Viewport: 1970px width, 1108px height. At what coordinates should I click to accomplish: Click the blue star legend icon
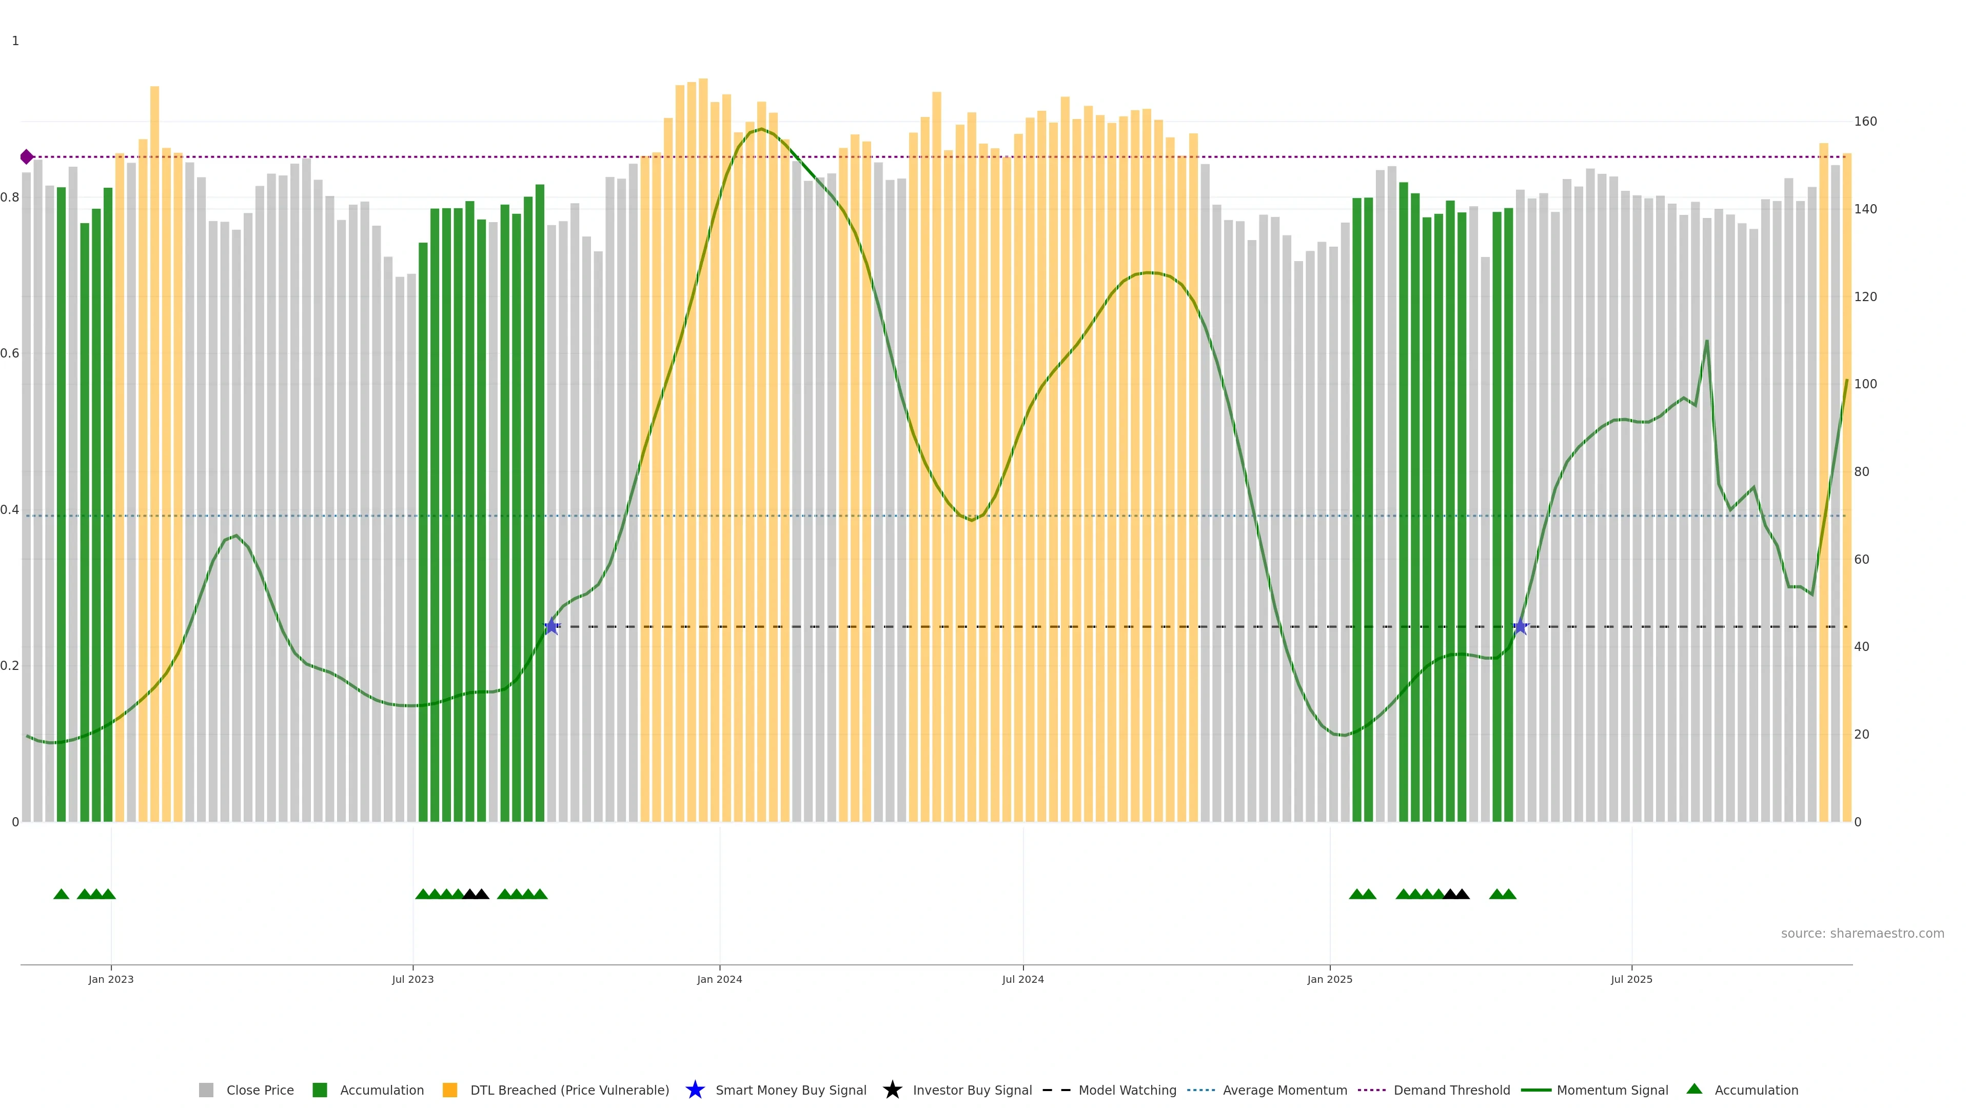tap(695, 1090)
